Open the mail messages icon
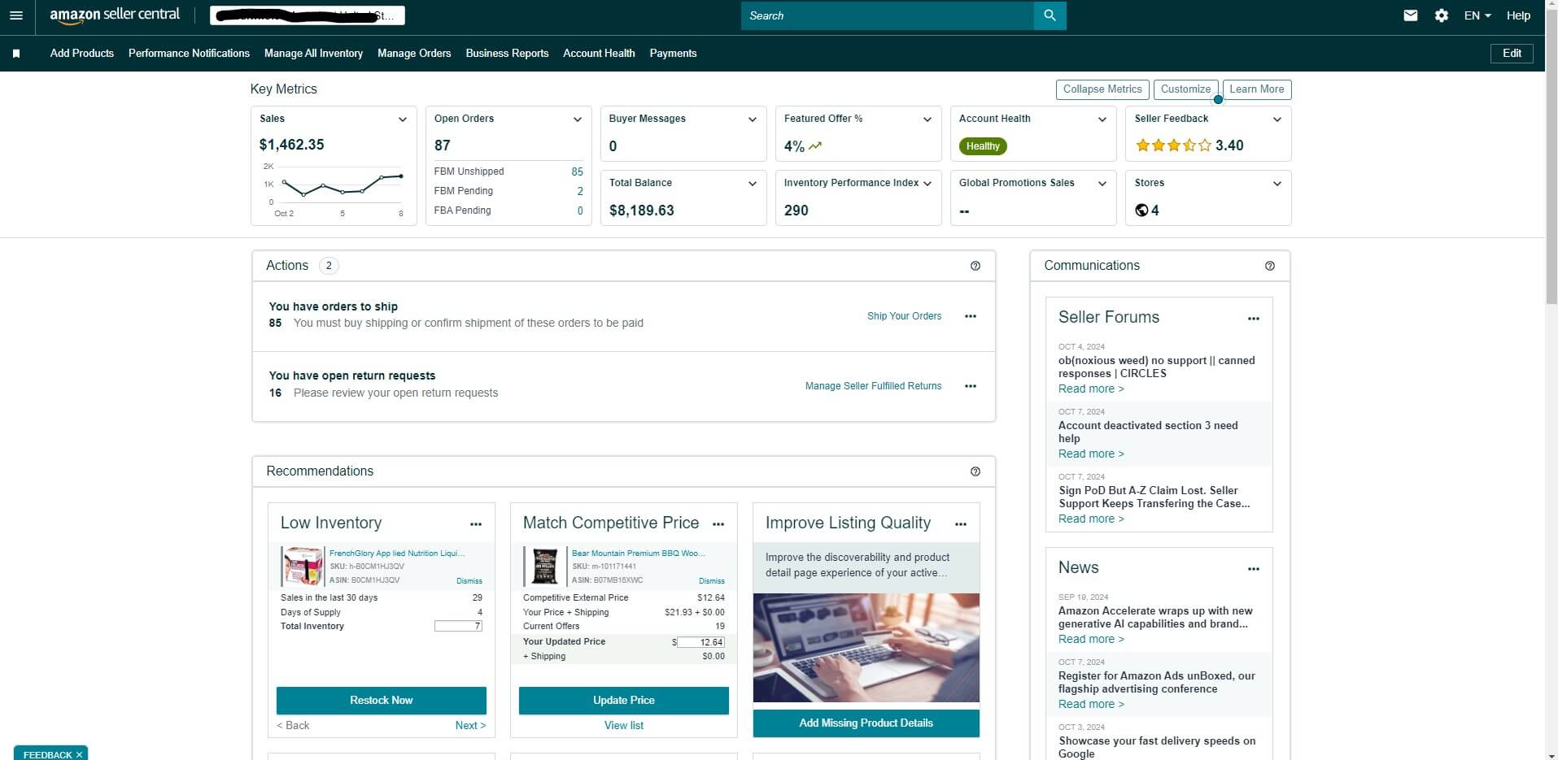Image resolution: width=1558 pixels, height=760 pixels. click(1411, 15)
